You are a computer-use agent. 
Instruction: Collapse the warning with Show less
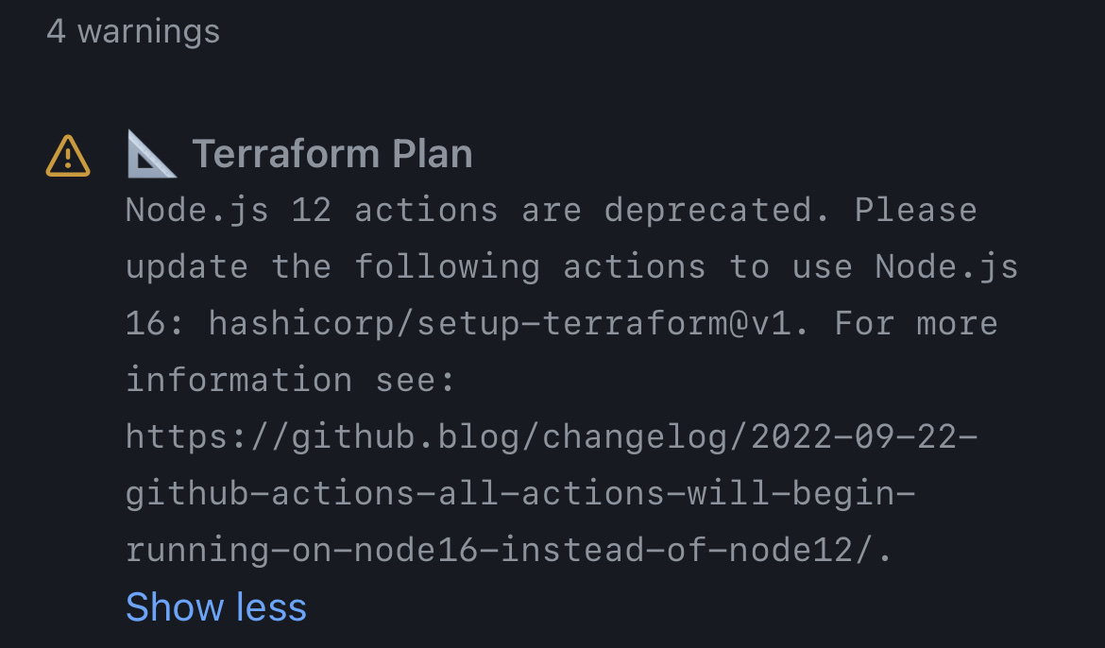coord(215,606)
